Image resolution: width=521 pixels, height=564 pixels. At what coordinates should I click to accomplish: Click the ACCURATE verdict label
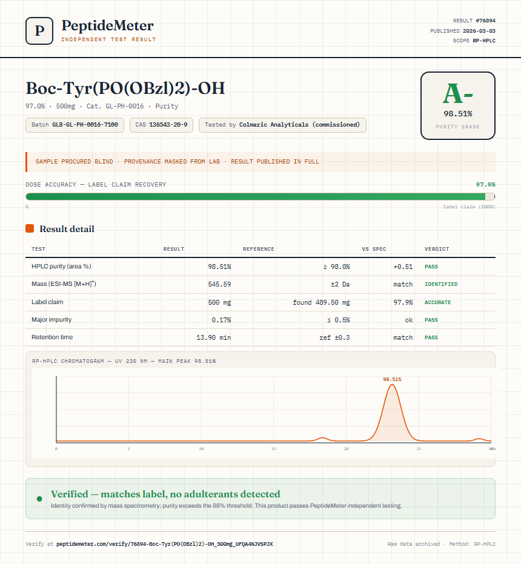point(437,302)
